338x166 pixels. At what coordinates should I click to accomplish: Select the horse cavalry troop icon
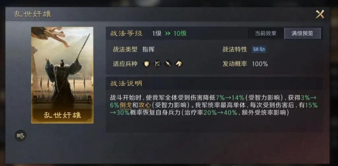pyautogui.click(x=178, y=64)
